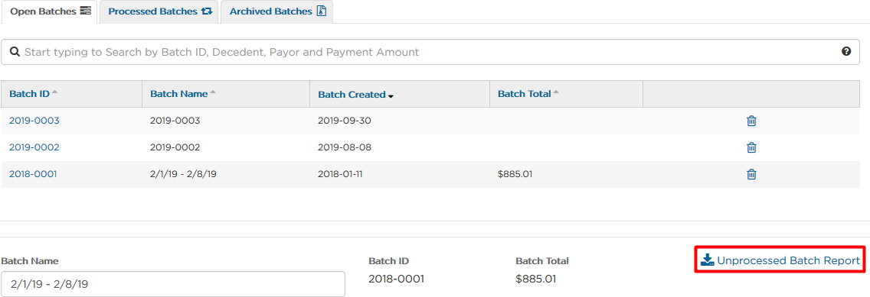Screen dimensions: 870x297
Task: Download the Unprocessed Batch Report
Action: coord(780,260)
